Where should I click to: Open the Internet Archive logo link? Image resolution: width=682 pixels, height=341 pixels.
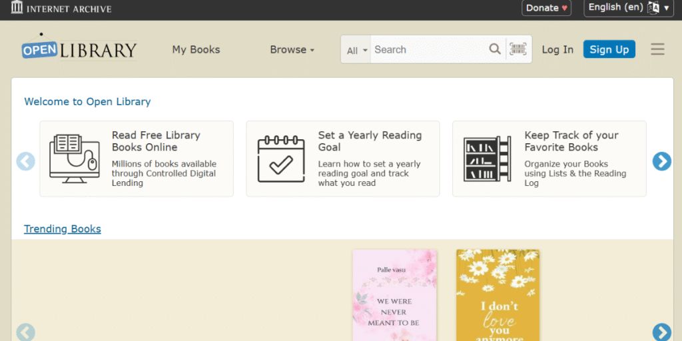point(61,8)
